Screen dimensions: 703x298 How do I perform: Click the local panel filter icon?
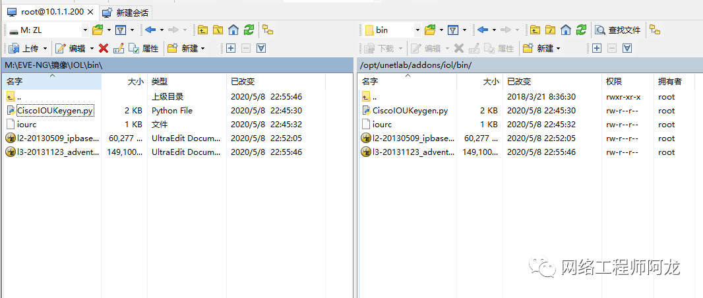pyautogui.click(x=121, y=30)
